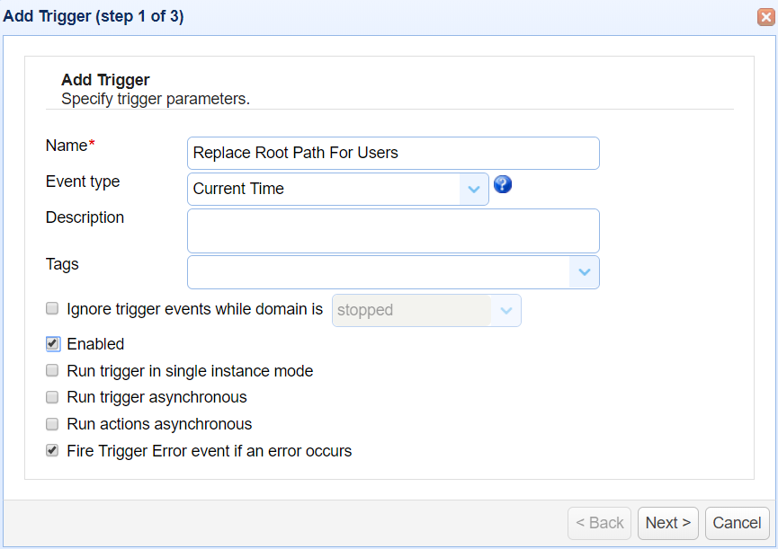Open the domain state dropdown showing stopped
Viewport: 778px width, 549px height.
pyautogui.click(x=508, y=310)
